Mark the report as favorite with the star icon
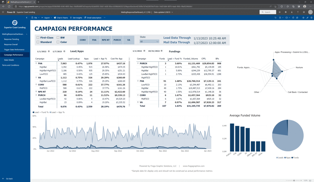This screenshot has height=182, width=314. [x=303, y=18]
